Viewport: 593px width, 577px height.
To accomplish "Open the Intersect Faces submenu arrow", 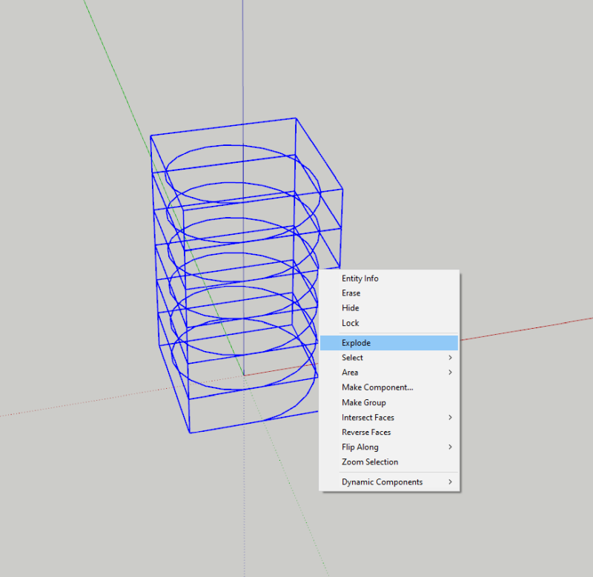I will [450, 418].
